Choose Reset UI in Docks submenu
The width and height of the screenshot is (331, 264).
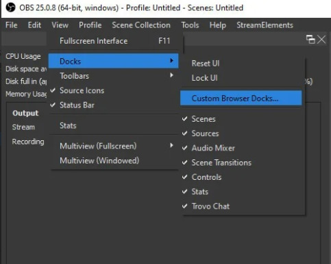click(241, 64)
